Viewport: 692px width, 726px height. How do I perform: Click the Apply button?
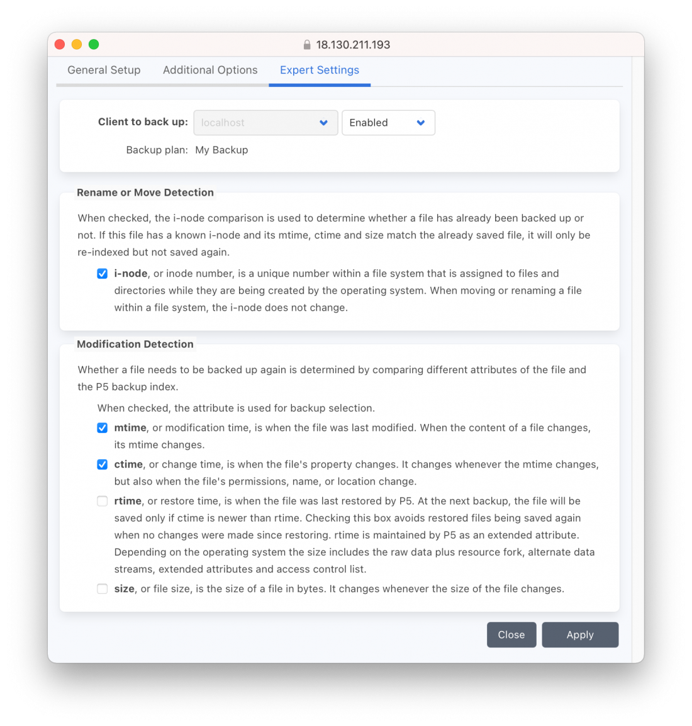pyautogui.click(x=580, y=635)
